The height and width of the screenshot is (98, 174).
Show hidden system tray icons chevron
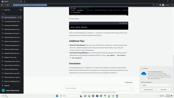click(x=158, y=96)
